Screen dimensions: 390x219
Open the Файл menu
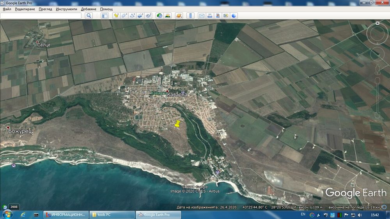(x=7, y=9)
